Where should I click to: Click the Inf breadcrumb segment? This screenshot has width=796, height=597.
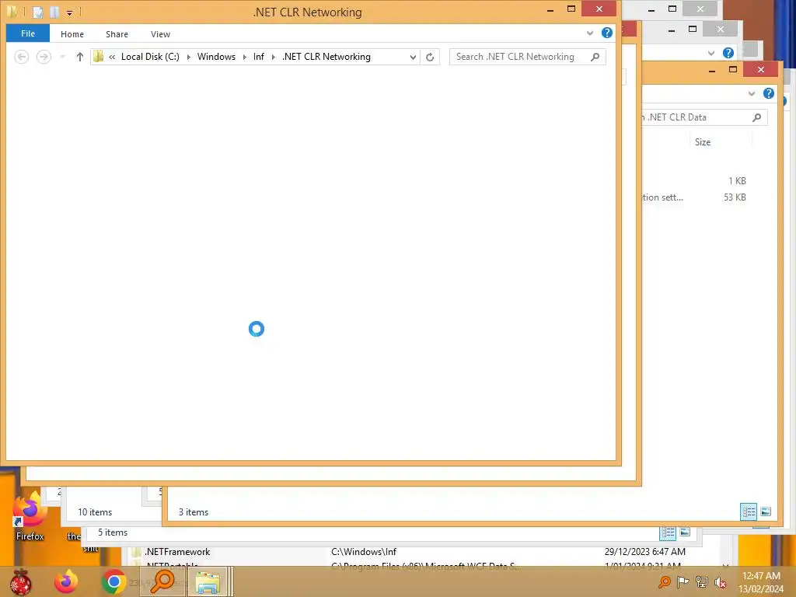tap(258, 56)
